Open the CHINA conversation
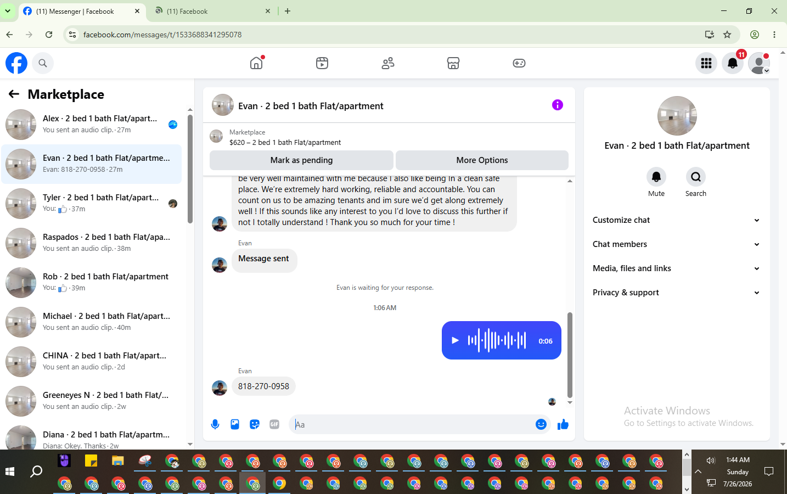This screenshot has width=787, height=494. point(92,362)
